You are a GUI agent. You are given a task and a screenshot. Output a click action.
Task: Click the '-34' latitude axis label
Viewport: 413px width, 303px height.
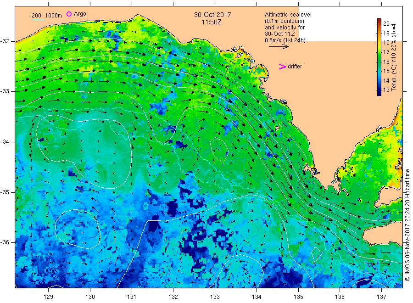[5, 142]
